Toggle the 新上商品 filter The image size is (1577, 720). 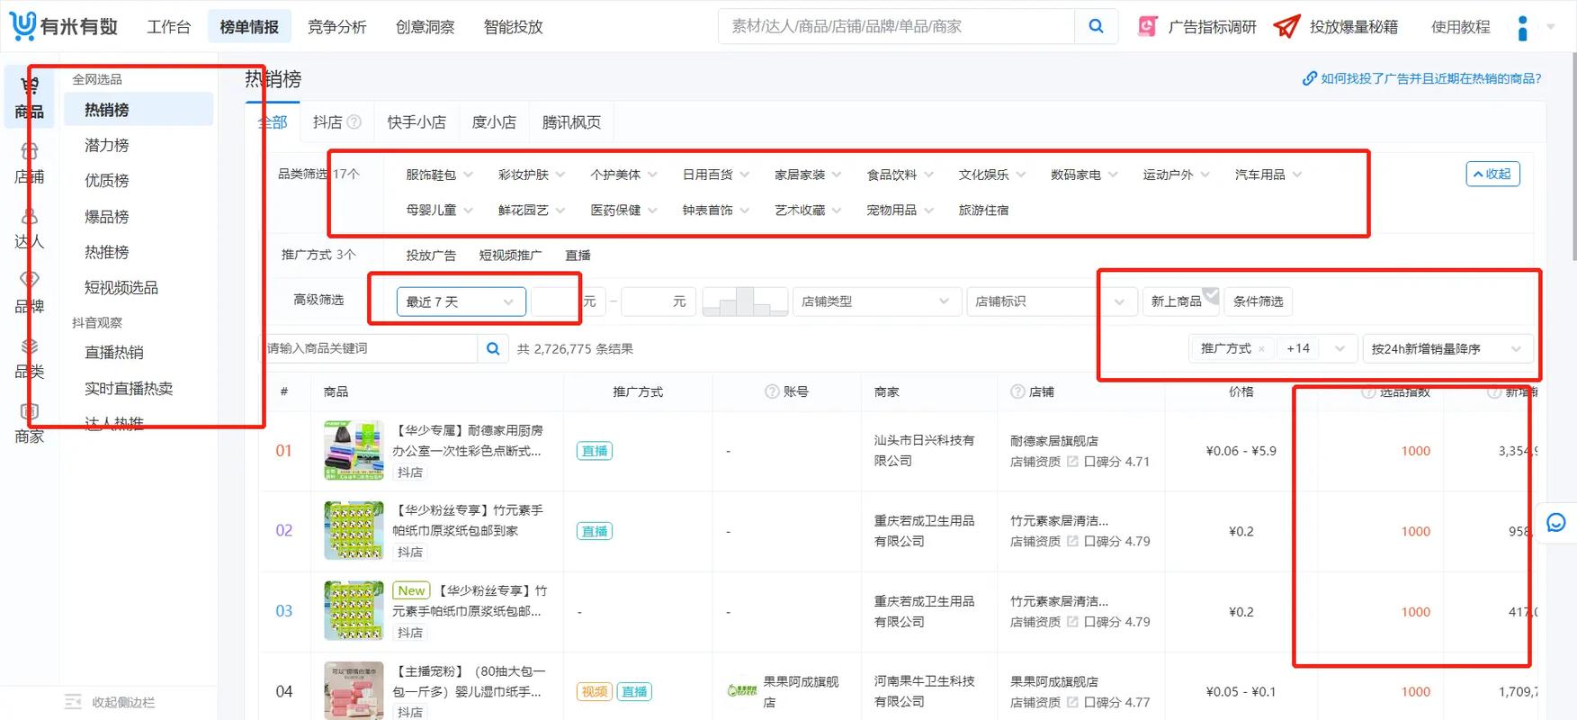[1180, 301]
